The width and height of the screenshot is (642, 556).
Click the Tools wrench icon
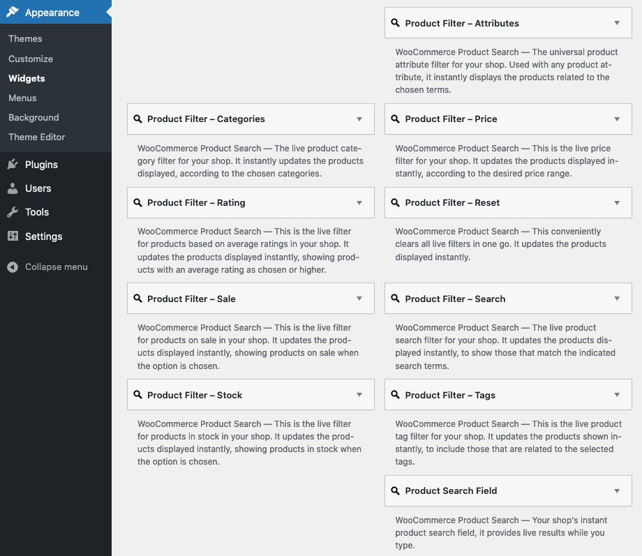(13, 212)
